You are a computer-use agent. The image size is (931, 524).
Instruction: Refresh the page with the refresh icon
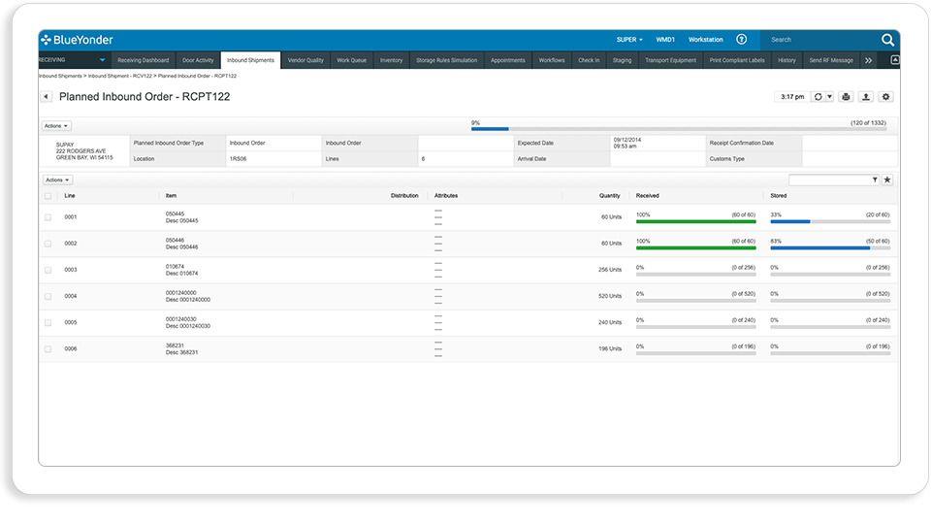pyautogui.click(x=819, y=96)
